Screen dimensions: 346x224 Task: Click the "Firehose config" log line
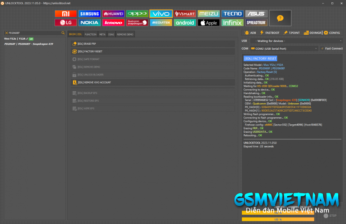[x=283, y=125]
